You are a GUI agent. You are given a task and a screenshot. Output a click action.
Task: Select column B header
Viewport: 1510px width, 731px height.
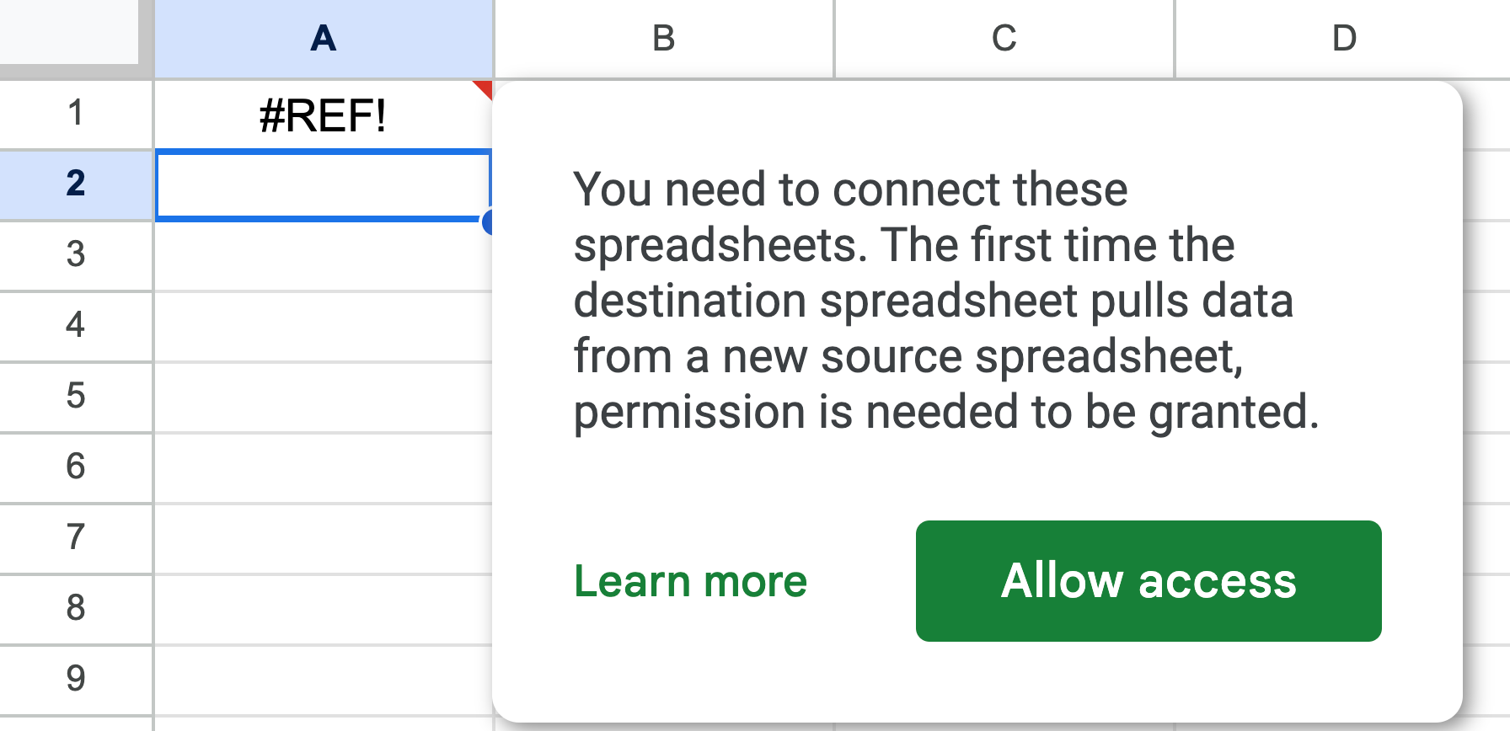click(663, 37)
